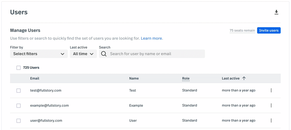Expand the All time dropdown
Viewport: 291px width, 130px height.
click(83, 54)
